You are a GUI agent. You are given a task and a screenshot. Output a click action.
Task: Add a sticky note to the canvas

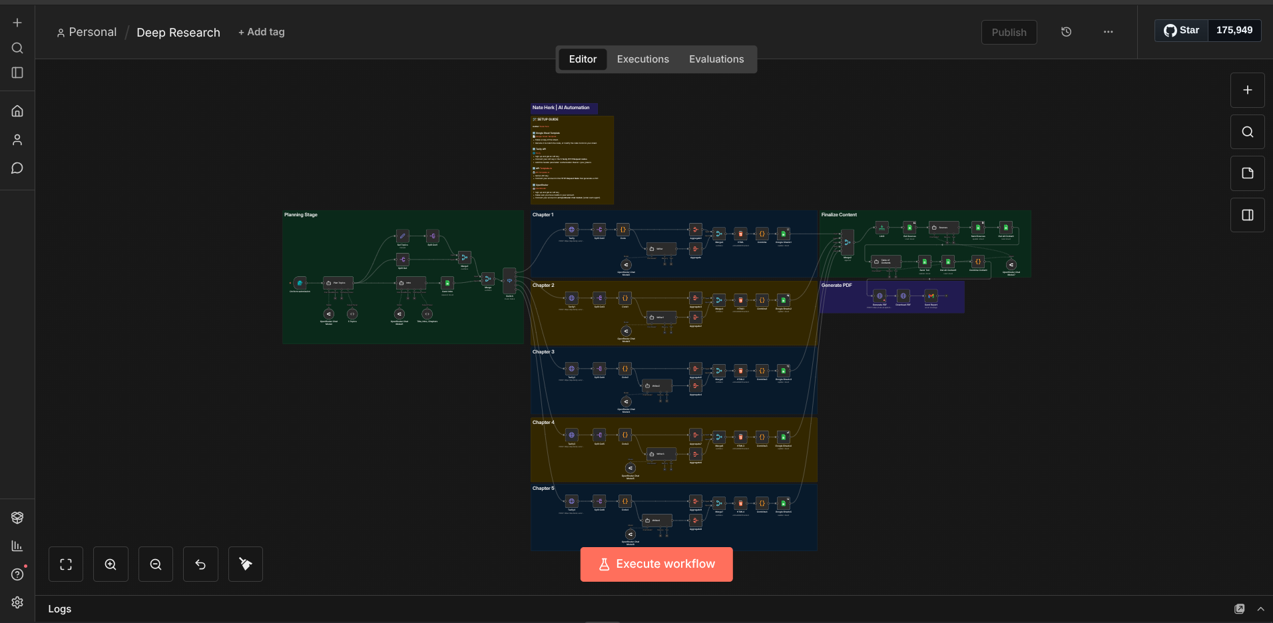point(1248,173)
